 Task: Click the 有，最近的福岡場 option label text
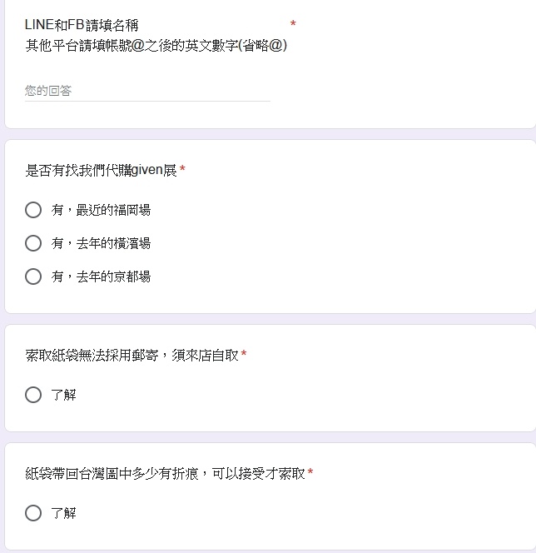(102, 210)
